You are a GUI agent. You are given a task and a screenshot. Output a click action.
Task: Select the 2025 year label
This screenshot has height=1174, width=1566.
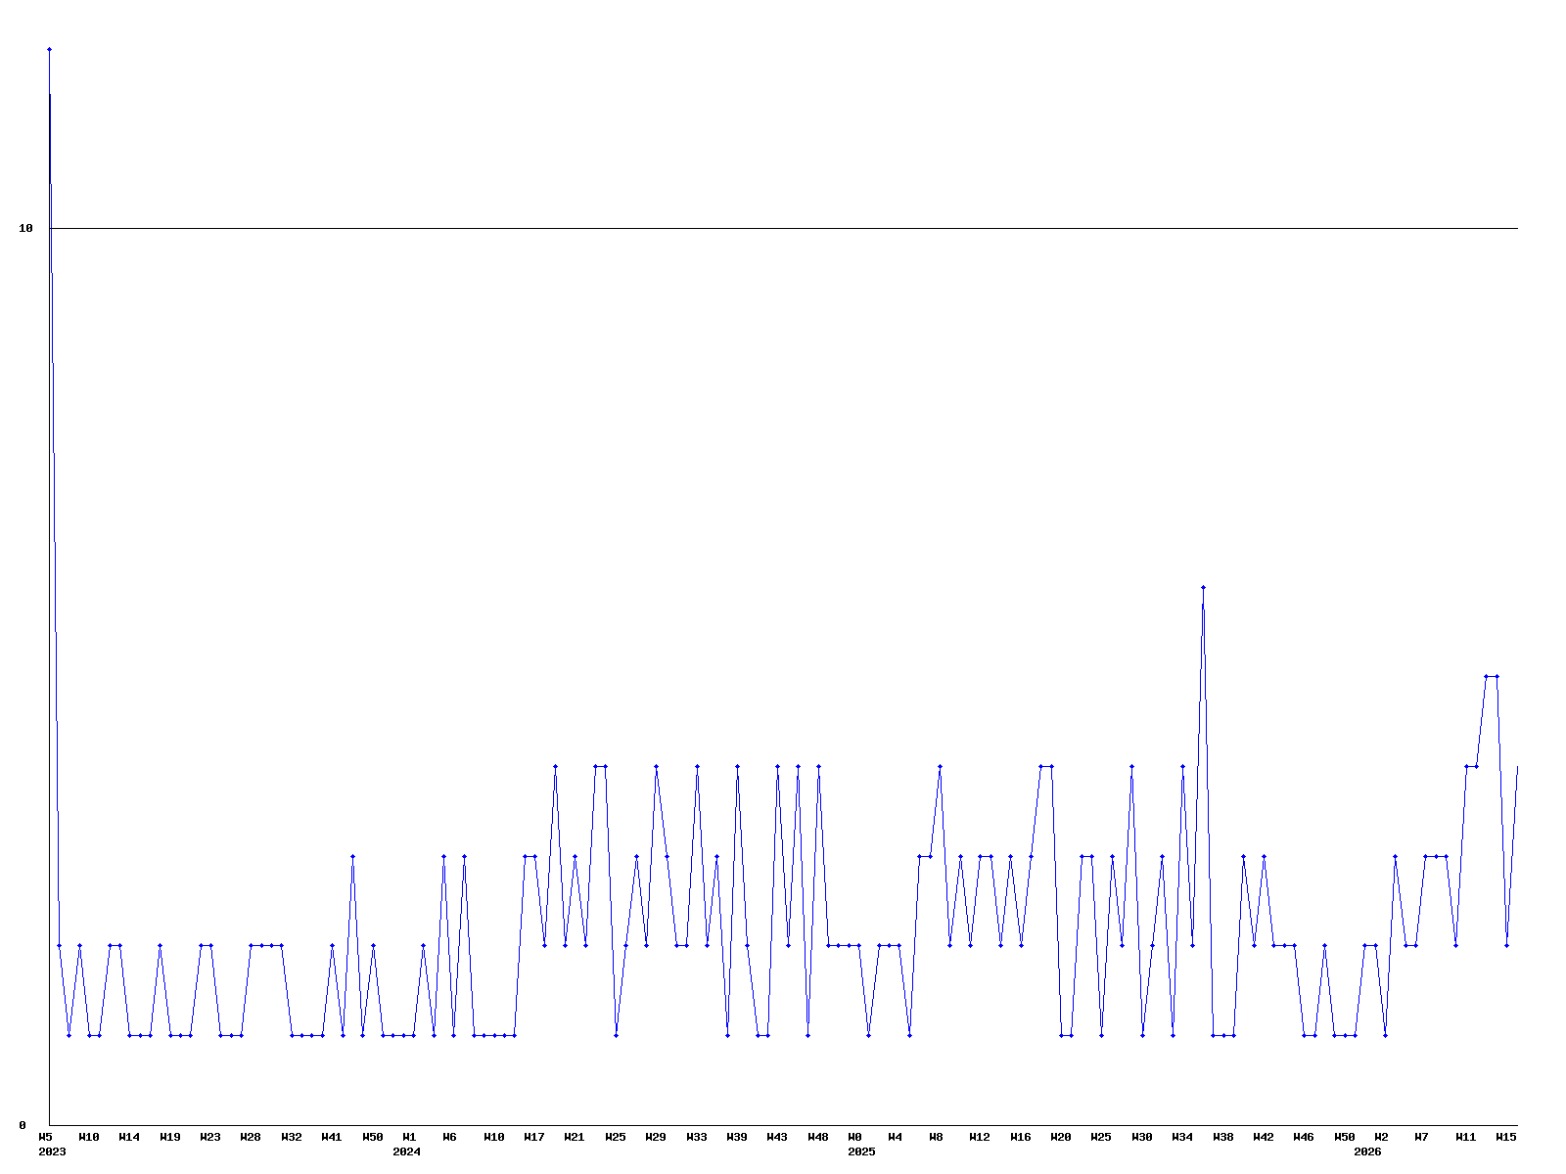861,1151
